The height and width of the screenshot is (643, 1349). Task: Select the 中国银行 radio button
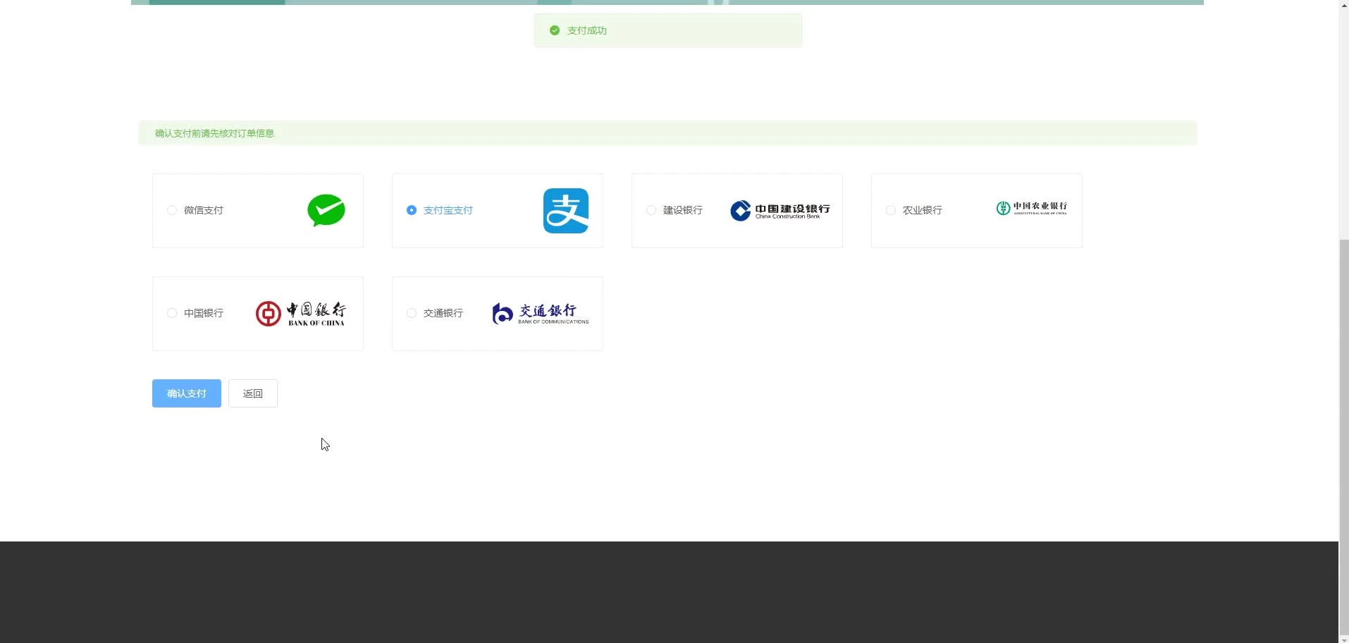pos(172,313)
